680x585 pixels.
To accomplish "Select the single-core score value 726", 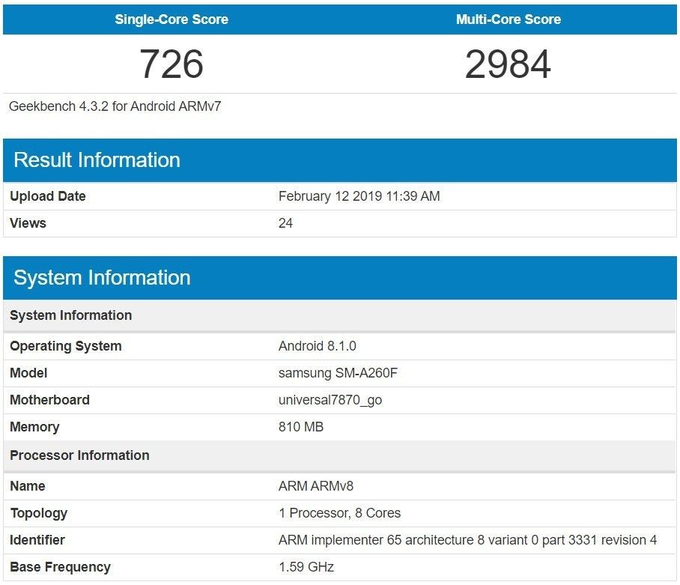I will (x=171, y=64).
